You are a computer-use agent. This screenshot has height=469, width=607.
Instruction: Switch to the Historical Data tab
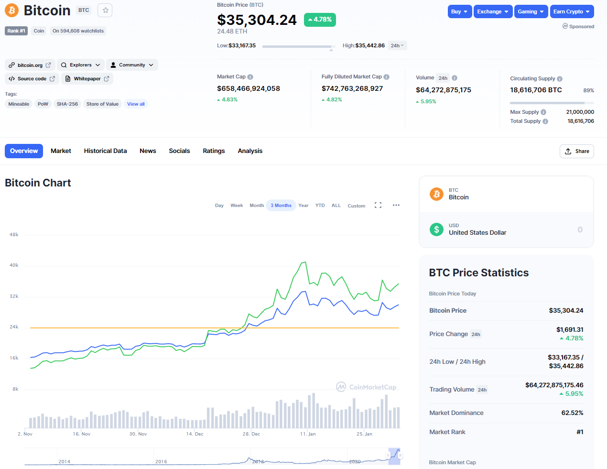pos(105,151)
